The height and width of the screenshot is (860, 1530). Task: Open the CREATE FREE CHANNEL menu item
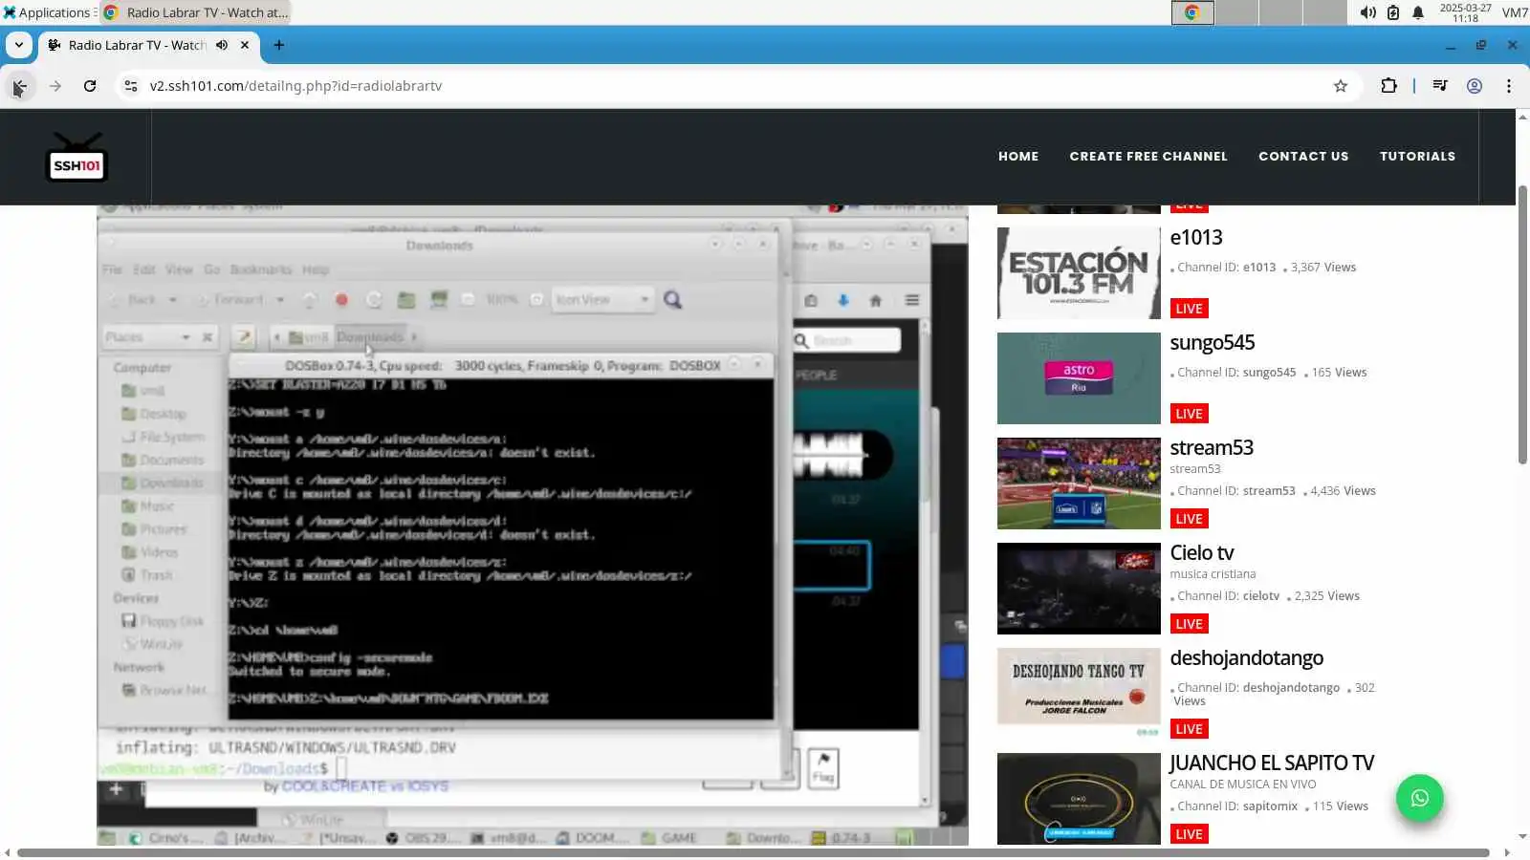(x=1148, y=156)
